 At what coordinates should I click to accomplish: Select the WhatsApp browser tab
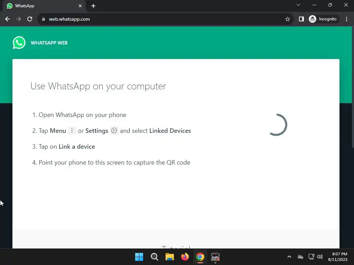pos(44,6)
